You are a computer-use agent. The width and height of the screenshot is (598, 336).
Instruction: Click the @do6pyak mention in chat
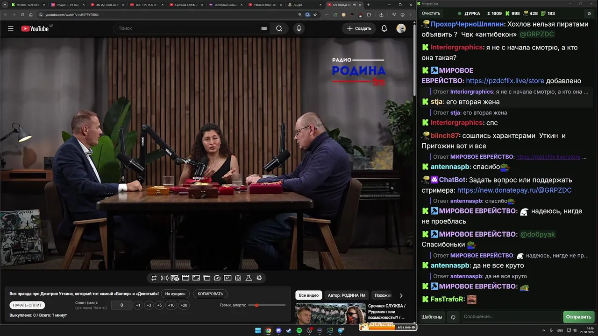(x=538, y=234)
